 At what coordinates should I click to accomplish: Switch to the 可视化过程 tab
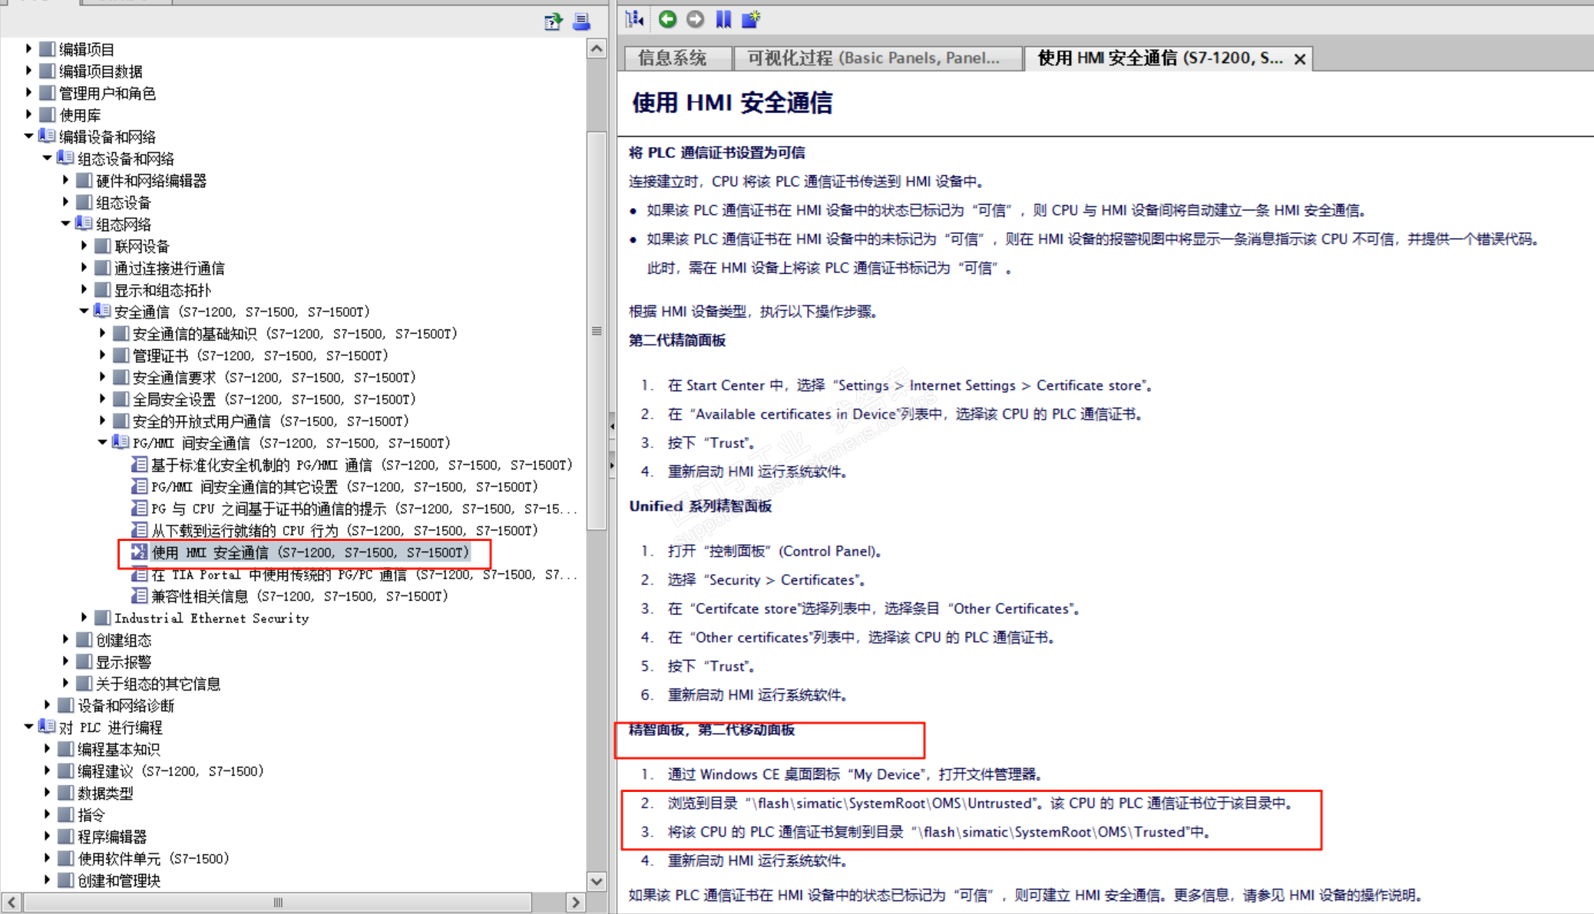pos(873,58)
